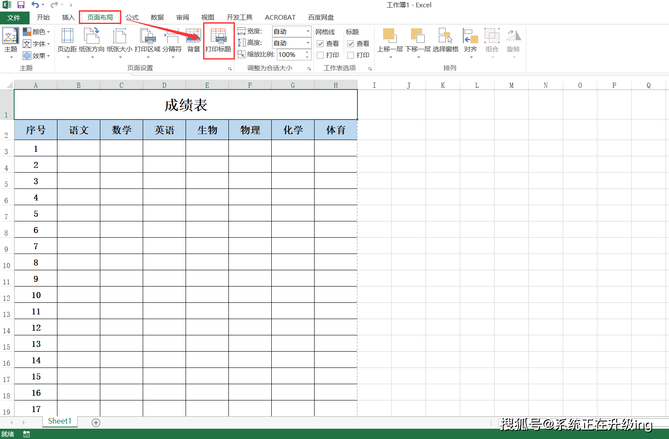Image resolution: width=669 pixels, height=439 pixels.
Task: Toggle 标题 打印 checkbox
Action: 351,55
